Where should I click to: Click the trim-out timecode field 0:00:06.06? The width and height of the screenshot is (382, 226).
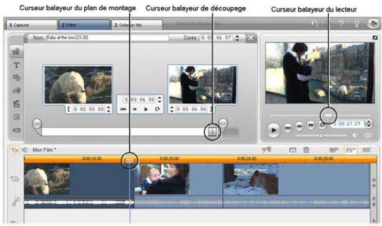[191, 109]
